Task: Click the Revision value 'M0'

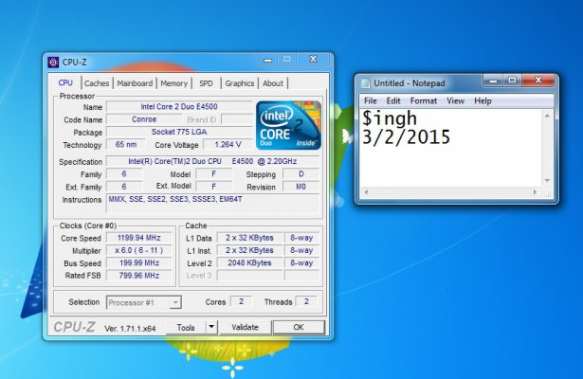Action: click(301, 187)
